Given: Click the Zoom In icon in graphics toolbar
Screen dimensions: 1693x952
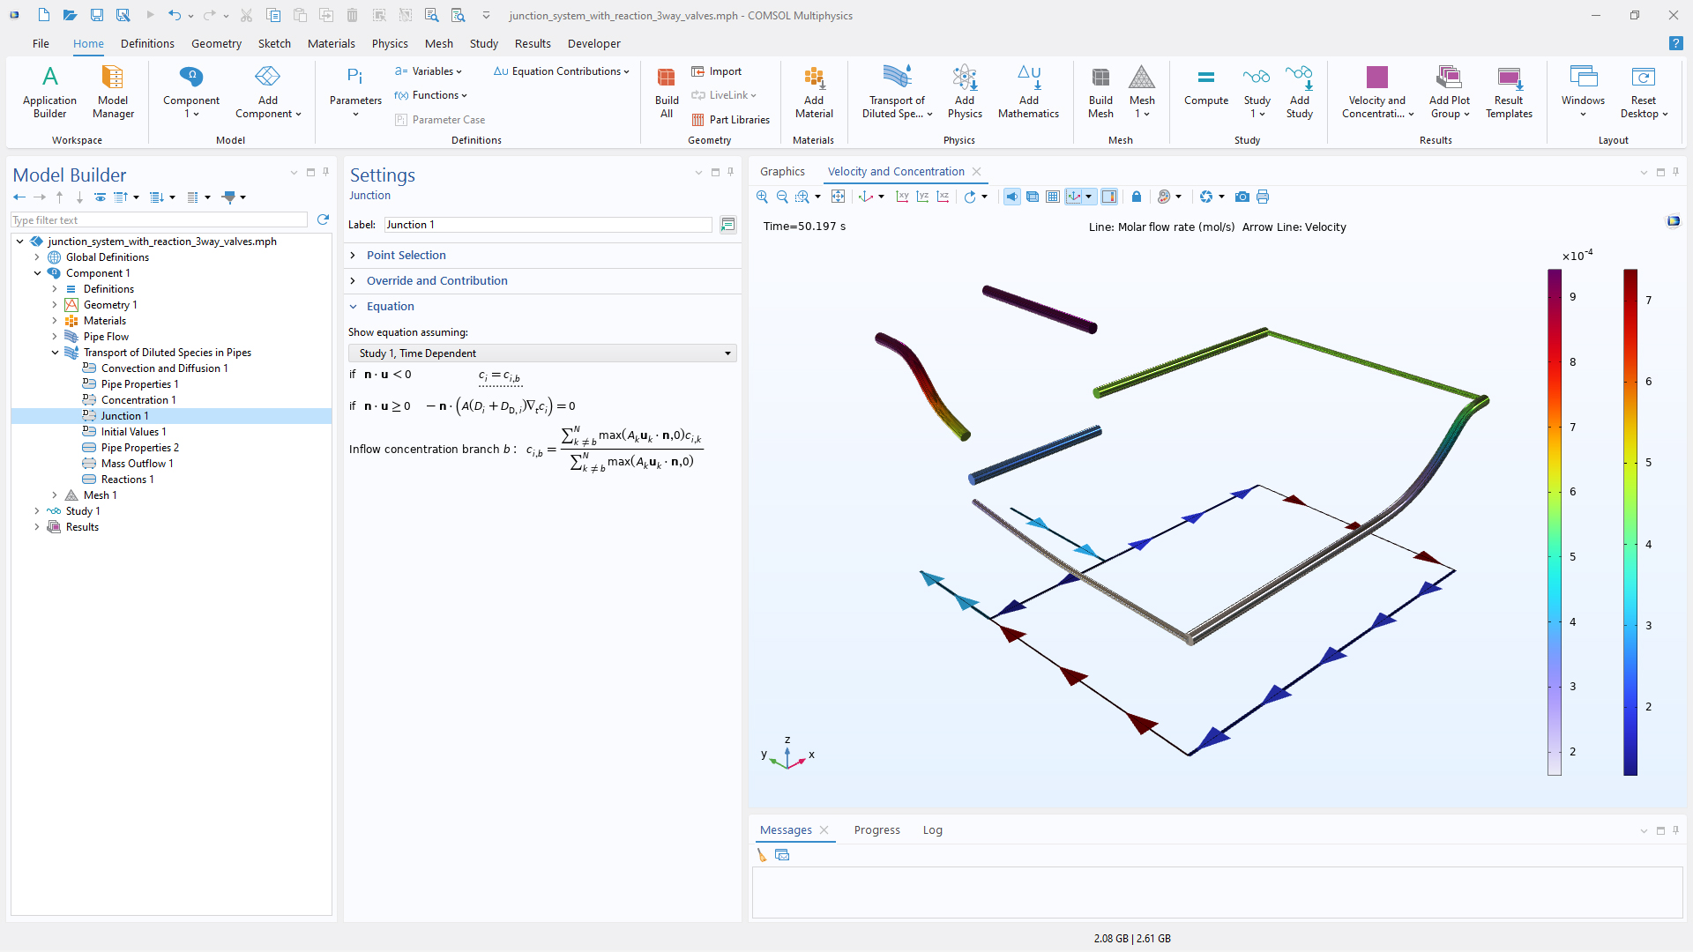Looking at the screenshot, I should tap(762, 197).
